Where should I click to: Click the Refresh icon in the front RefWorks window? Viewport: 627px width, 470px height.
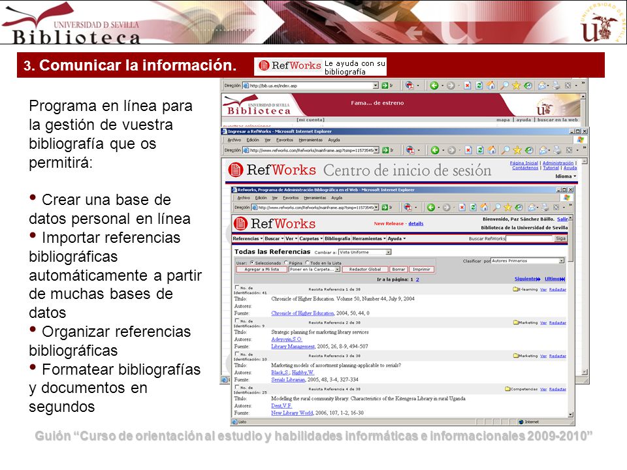point(473,208)
